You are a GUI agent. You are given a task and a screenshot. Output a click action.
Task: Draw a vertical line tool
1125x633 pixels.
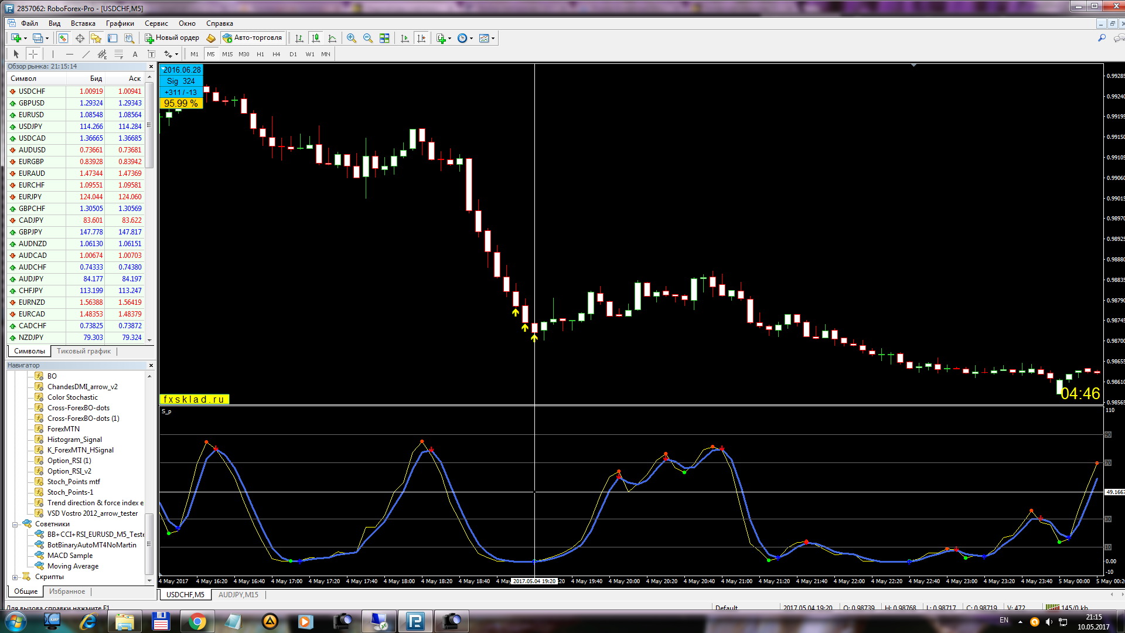point(53,54)
